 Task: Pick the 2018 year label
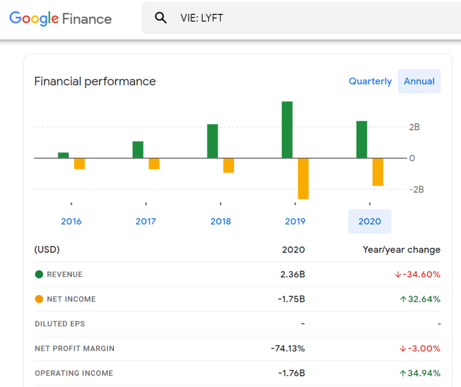click(x=220, y=221)
